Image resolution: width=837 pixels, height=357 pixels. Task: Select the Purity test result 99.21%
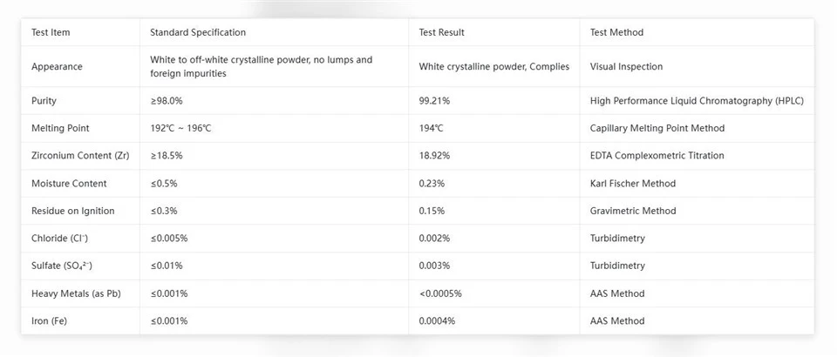click(434, 101)
